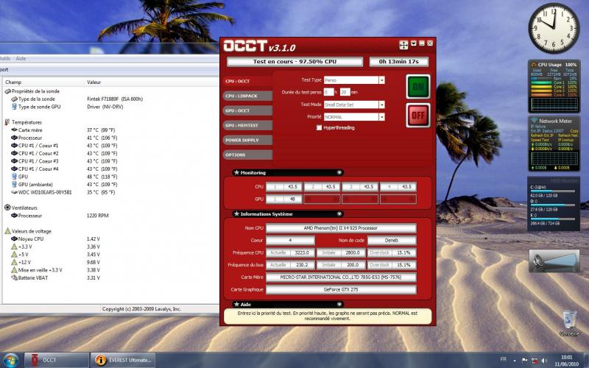Click the Copy link in Network Meter
589x368 pixels.
(574, 131)
